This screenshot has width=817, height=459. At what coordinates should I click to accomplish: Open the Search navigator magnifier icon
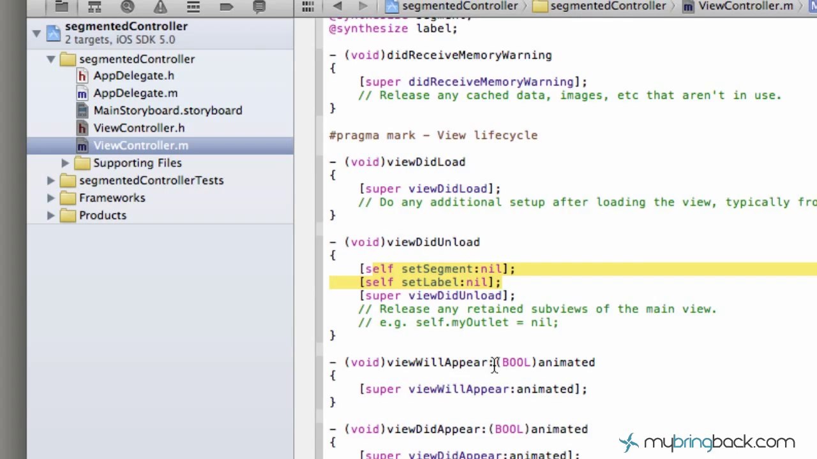(127, 7)
